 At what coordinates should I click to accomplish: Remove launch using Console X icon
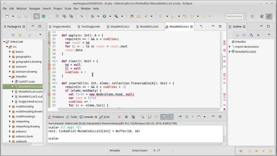click(x=126, y=117)
